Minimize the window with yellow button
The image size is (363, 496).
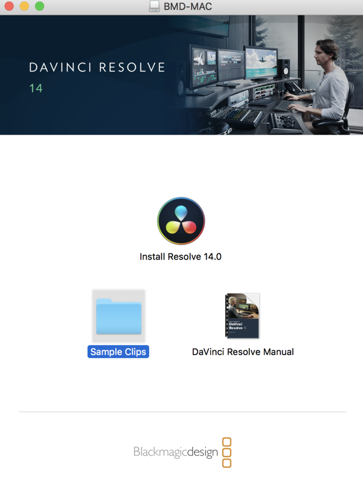(x=24, y=6)
